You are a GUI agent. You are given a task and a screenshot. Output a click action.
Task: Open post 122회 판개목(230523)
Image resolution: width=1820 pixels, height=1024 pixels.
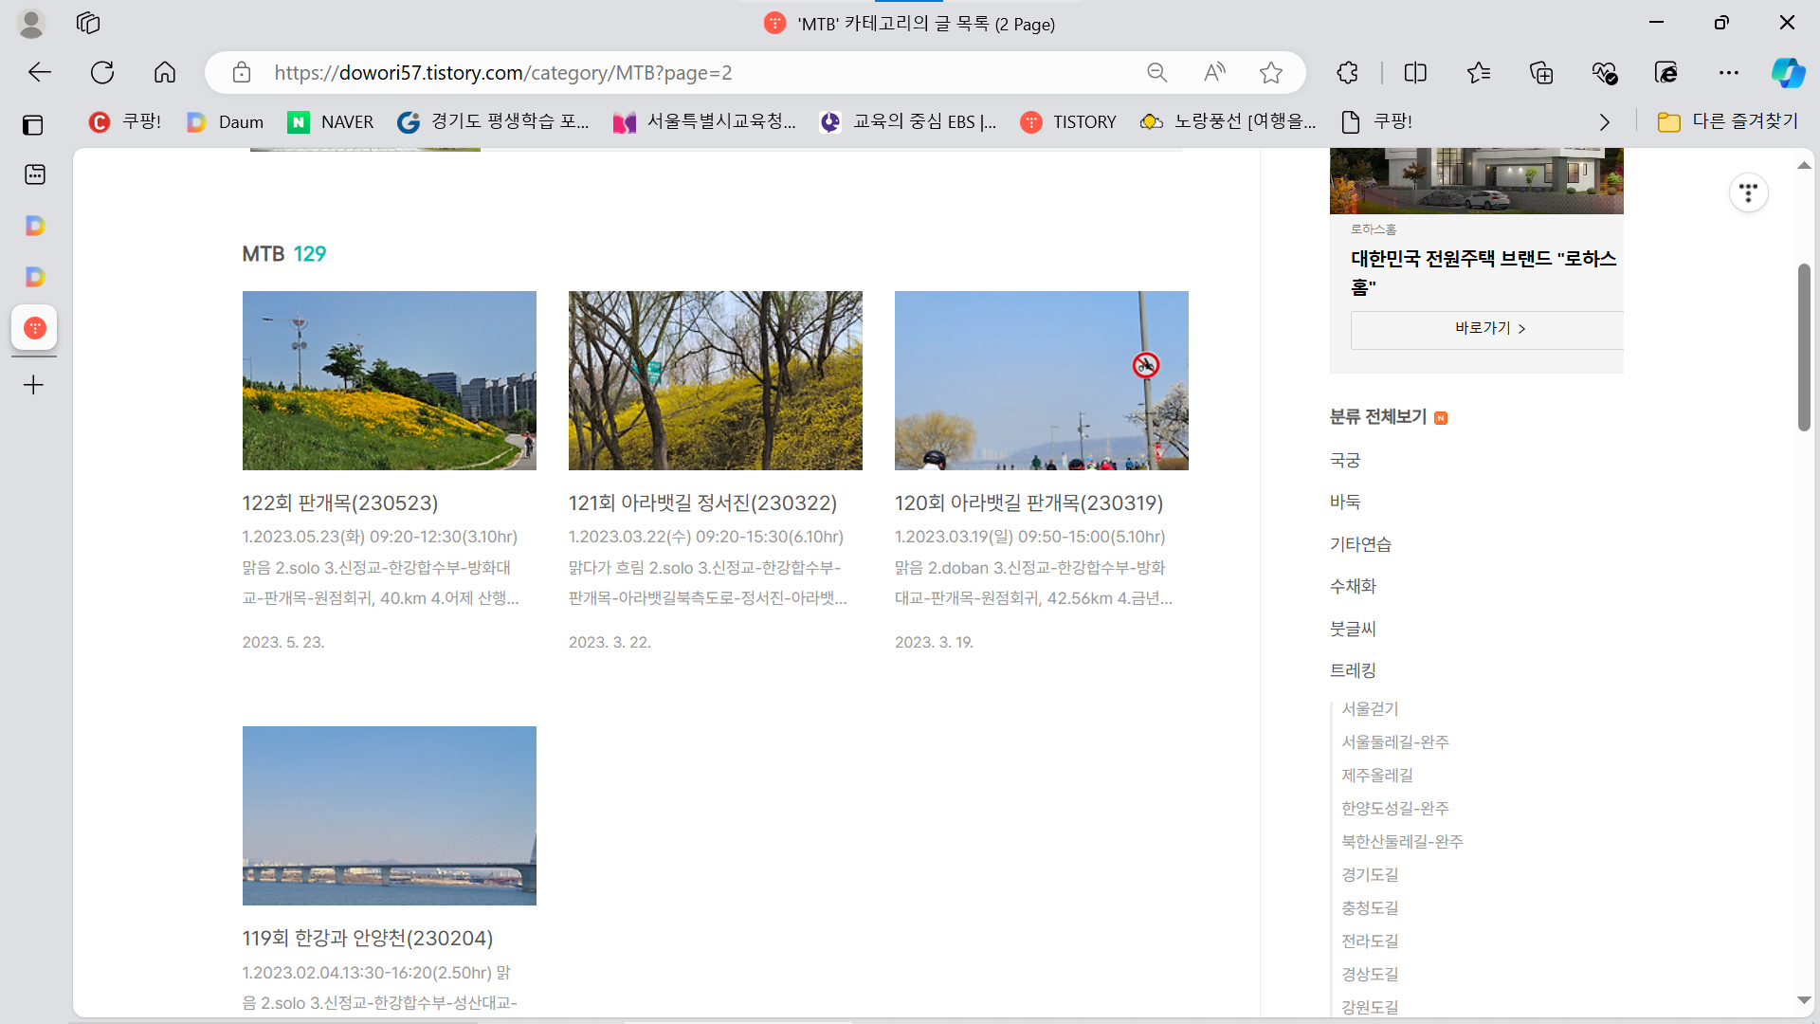coord(339,503)
